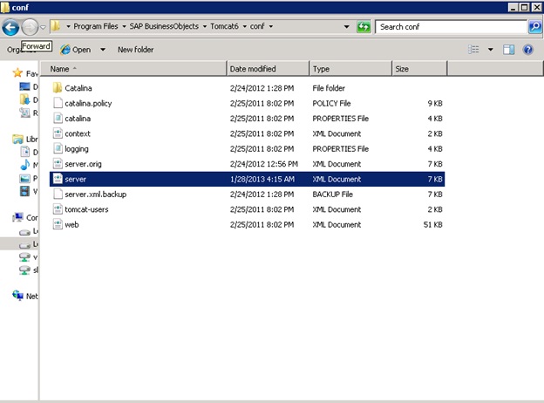Open the Help question mark icon

[x=527, y=50]
